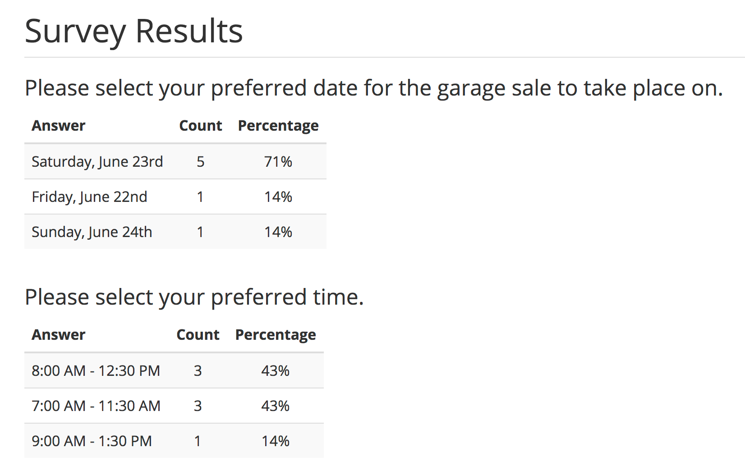
Task: Click the Percentage header in the date table
Action: tap(278, 126)
